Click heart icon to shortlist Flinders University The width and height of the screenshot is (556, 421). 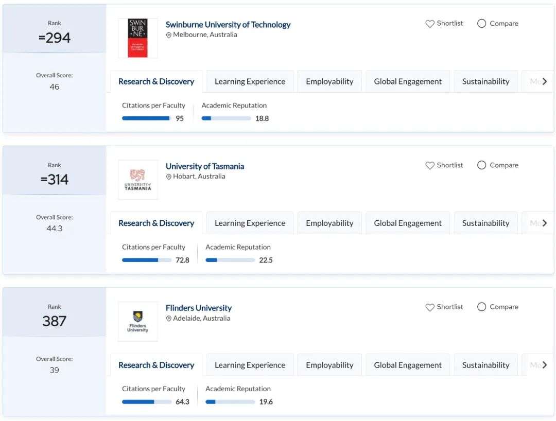430,307
